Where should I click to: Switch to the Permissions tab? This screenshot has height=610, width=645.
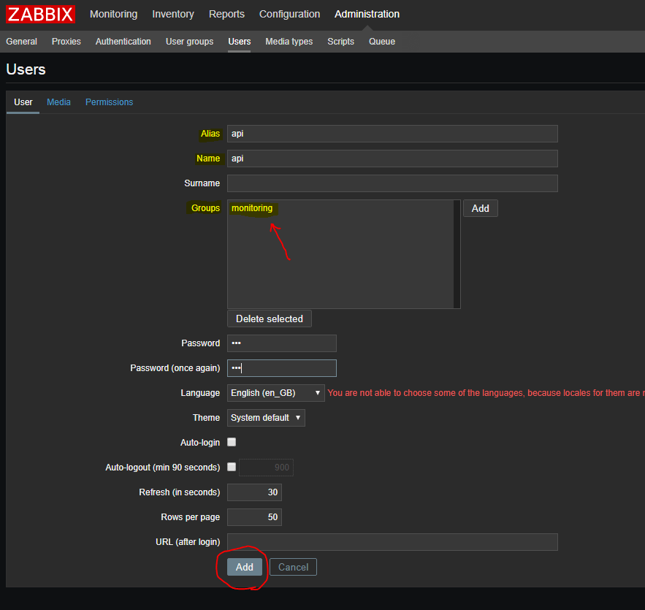point(109,102)
